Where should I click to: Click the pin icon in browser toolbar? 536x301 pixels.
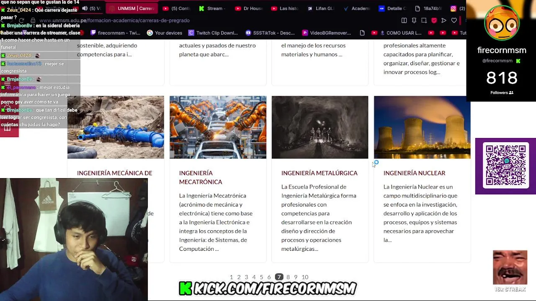tap(414, 20)
